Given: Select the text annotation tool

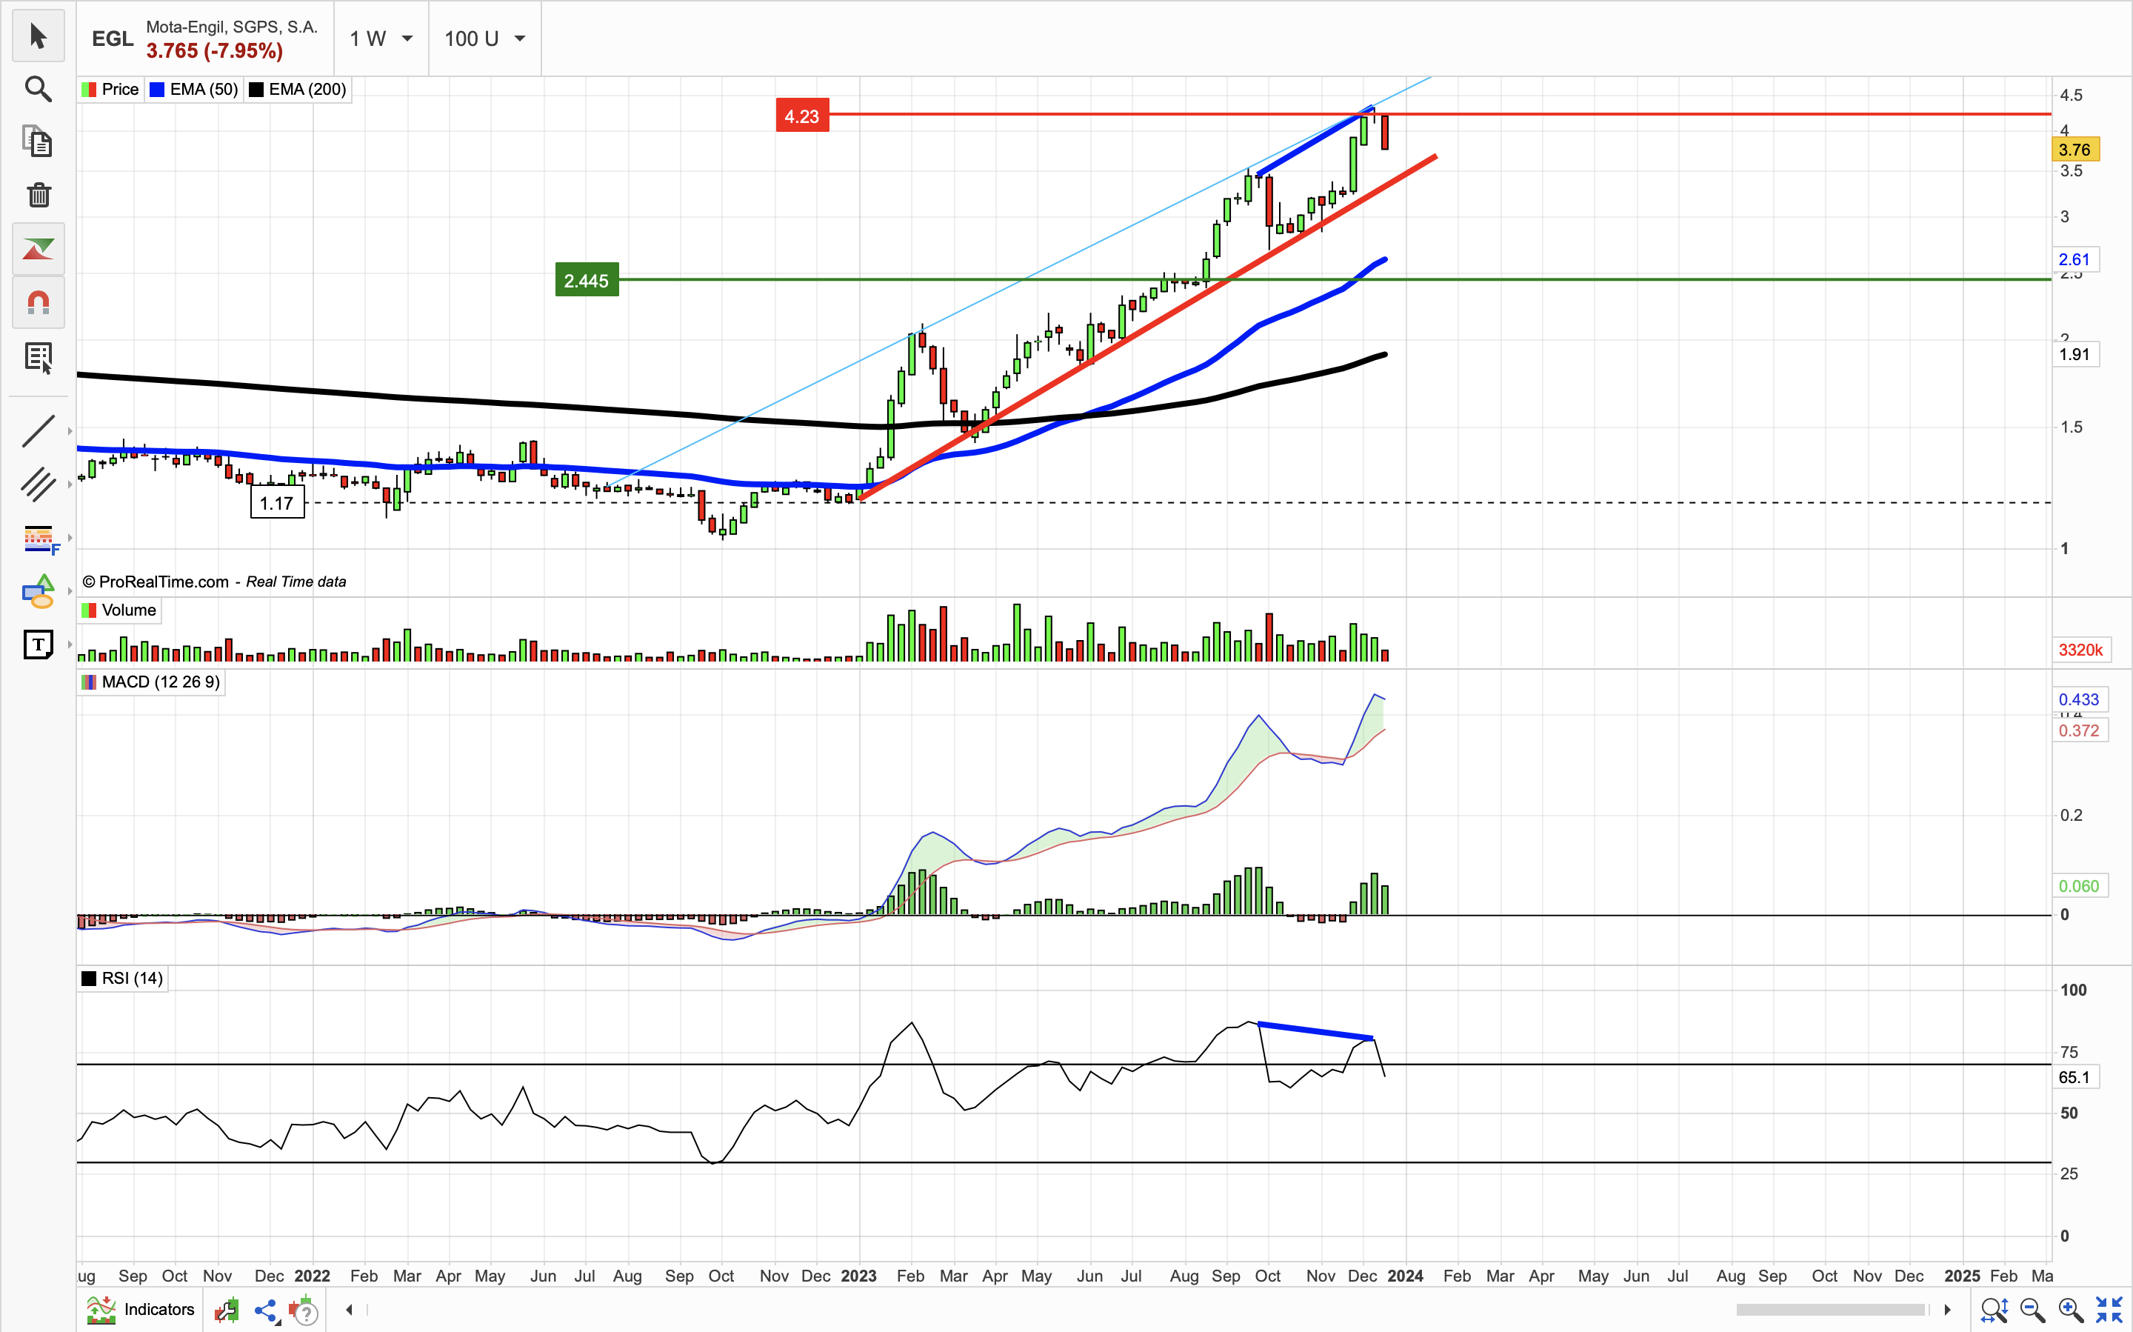Looking at the screenshot, I should pyautogui.click(x=38, y=645).
